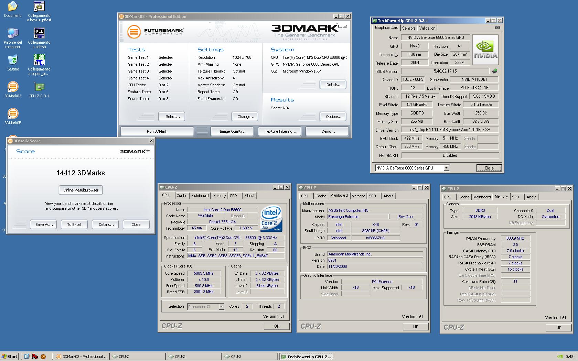Click Texture Filtering... button
Viewport: 578px width, 361px height.
280,131
